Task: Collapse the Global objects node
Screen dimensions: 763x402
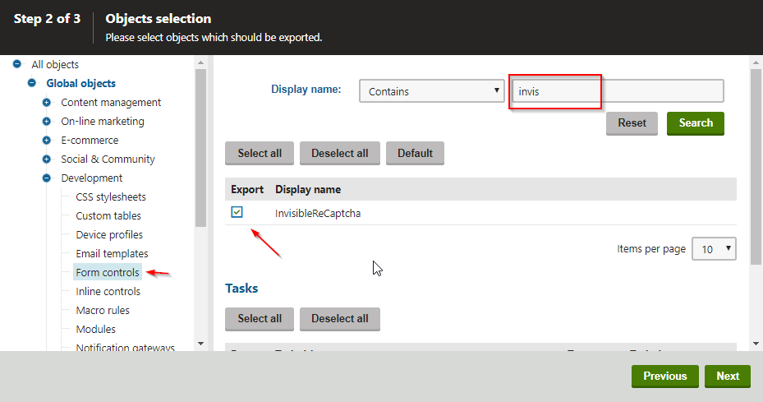Action: pos(32,83)
